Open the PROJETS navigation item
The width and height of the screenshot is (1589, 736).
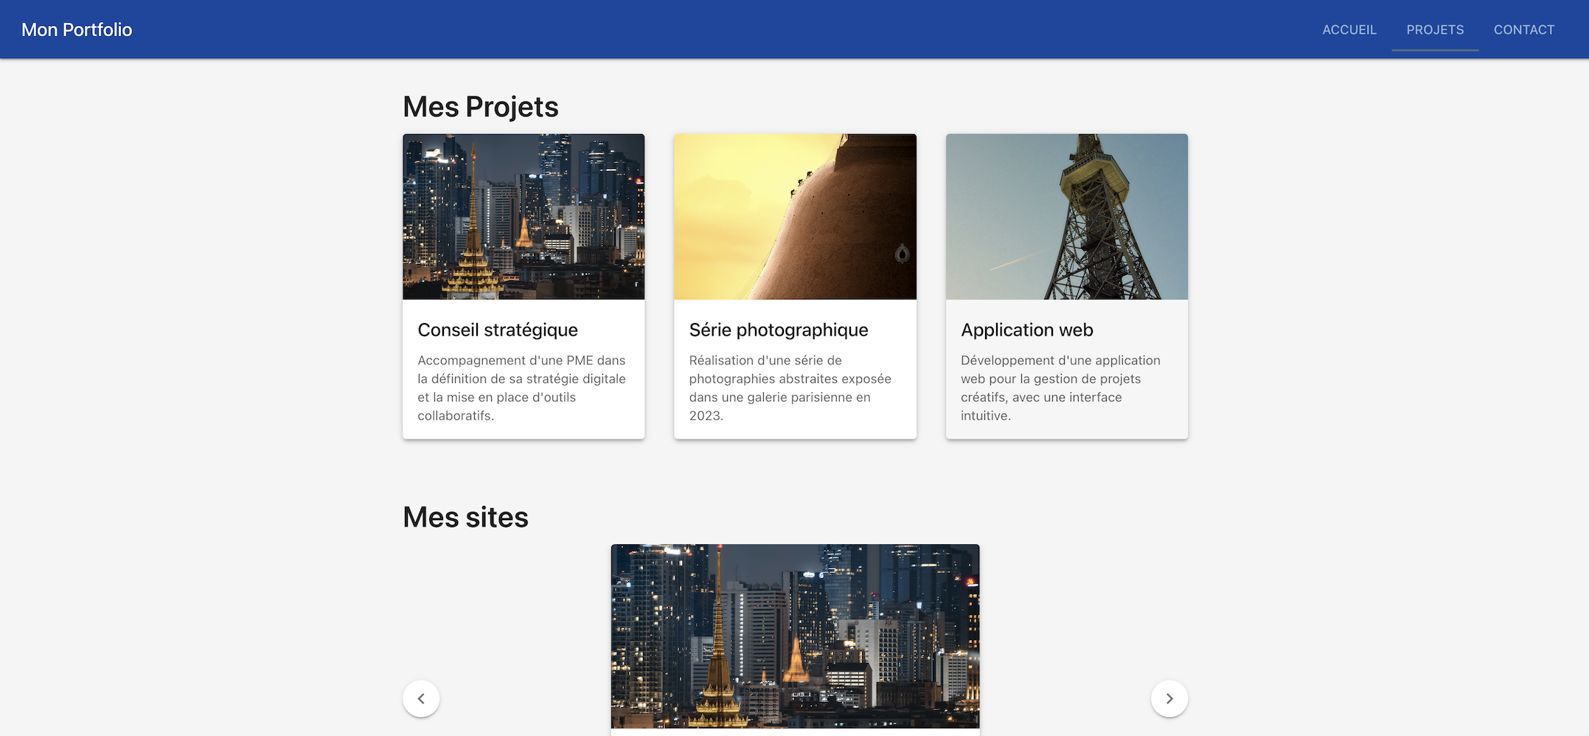(x=1434, y=29)
